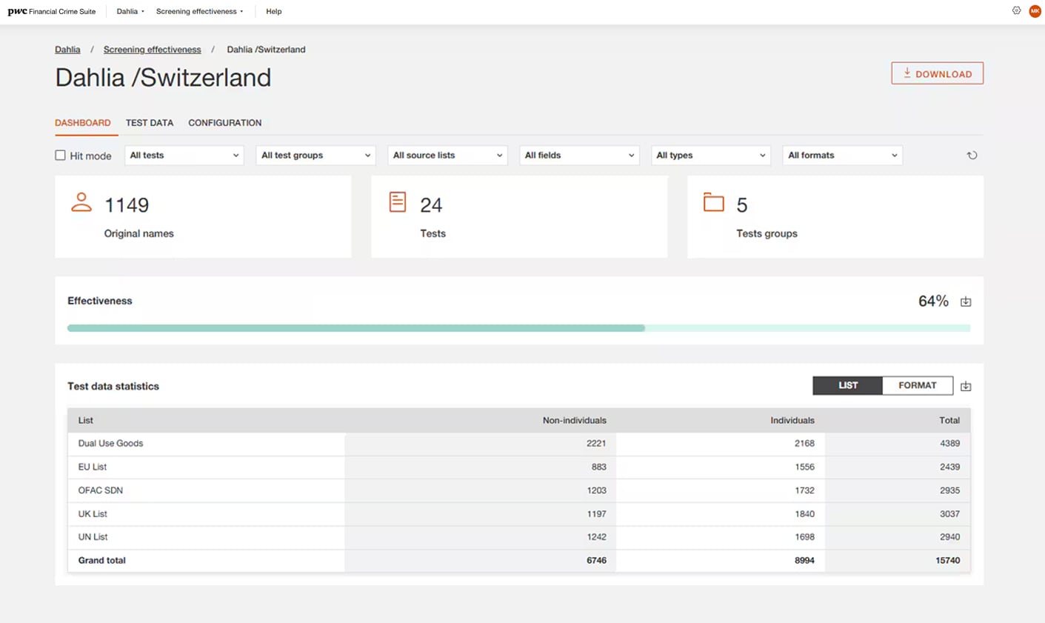
Task: Enable the Hit mode checkbox
Action: click(x=61, y=156)
